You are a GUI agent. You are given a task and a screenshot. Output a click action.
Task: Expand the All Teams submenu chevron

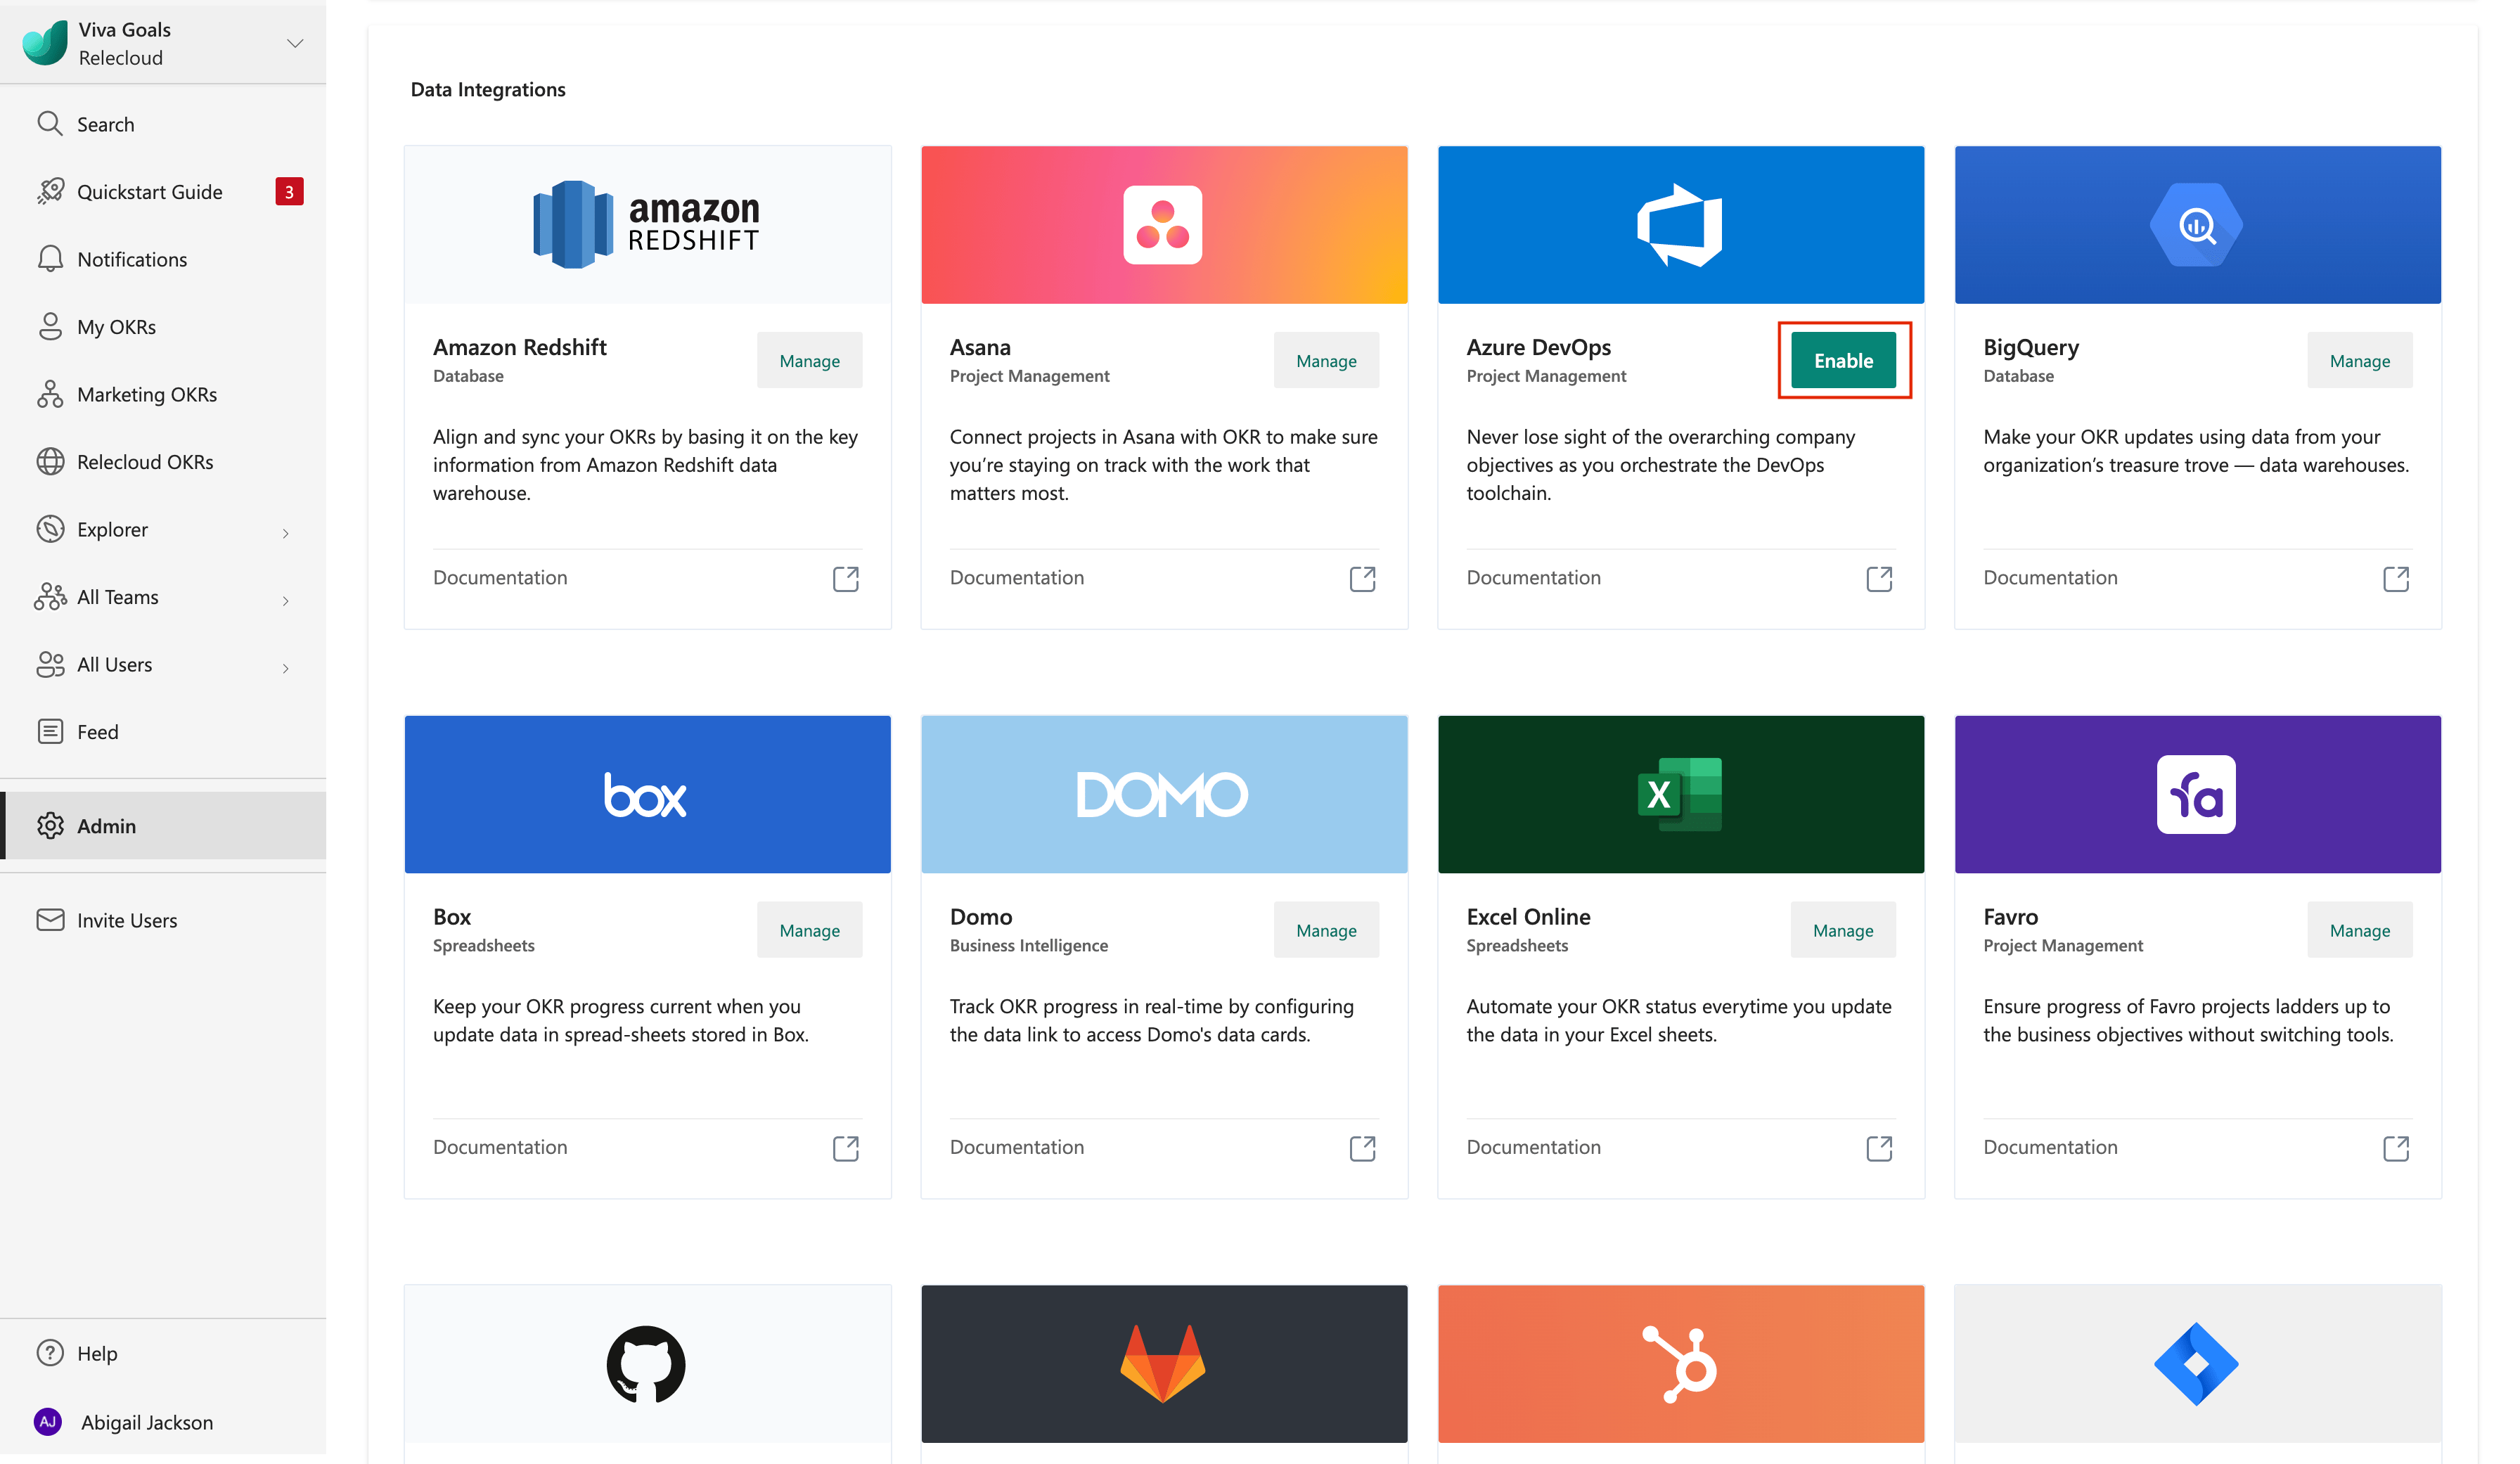coord(285,600)
